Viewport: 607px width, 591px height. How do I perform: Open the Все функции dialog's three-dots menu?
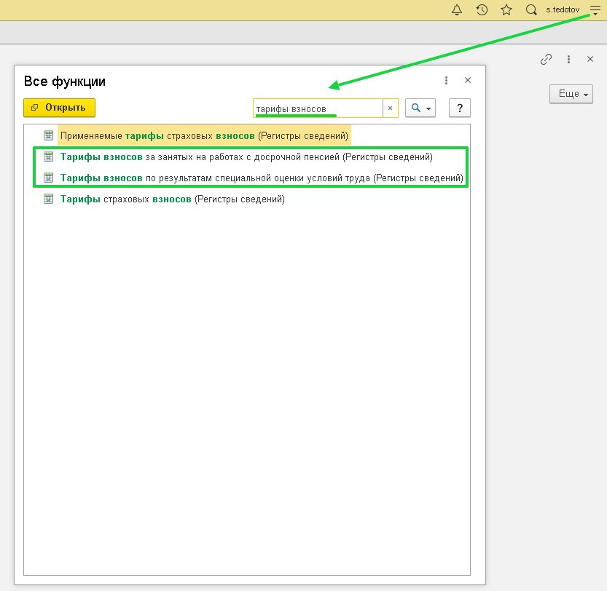pyautogui.click(x=447, y=80)
